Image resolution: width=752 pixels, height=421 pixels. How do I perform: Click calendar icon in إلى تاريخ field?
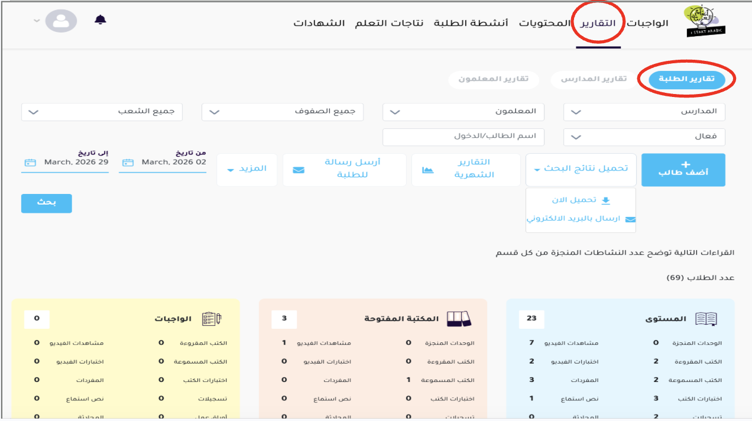click(x=31, y=162)
